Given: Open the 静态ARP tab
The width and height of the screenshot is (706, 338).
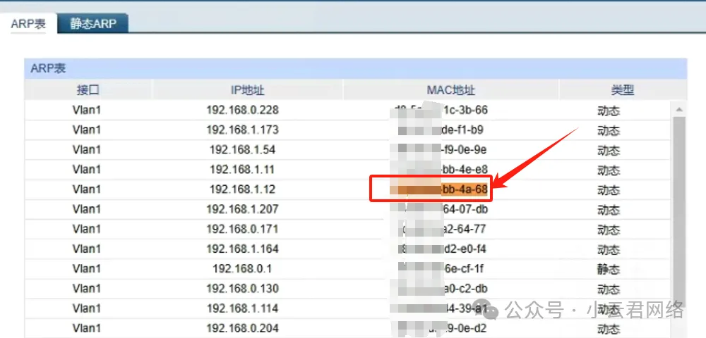Looking at the screenshot, I should pos(92,23).
